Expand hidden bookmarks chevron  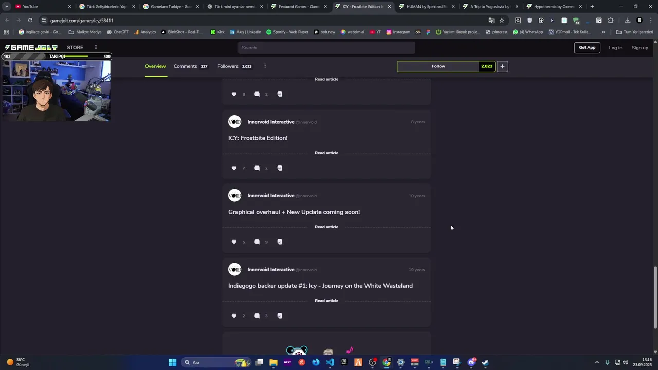tap(603, 32)
